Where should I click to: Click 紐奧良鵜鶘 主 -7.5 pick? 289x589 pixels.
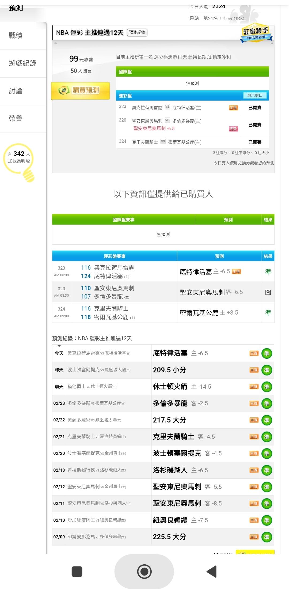180,520
